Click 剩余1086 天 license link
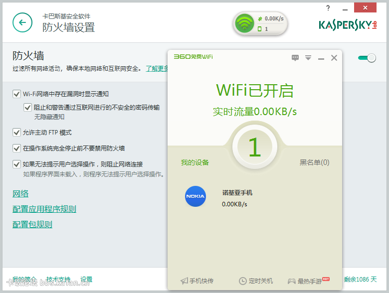Screen dimensions: 389x293 [x=360, y=280]
